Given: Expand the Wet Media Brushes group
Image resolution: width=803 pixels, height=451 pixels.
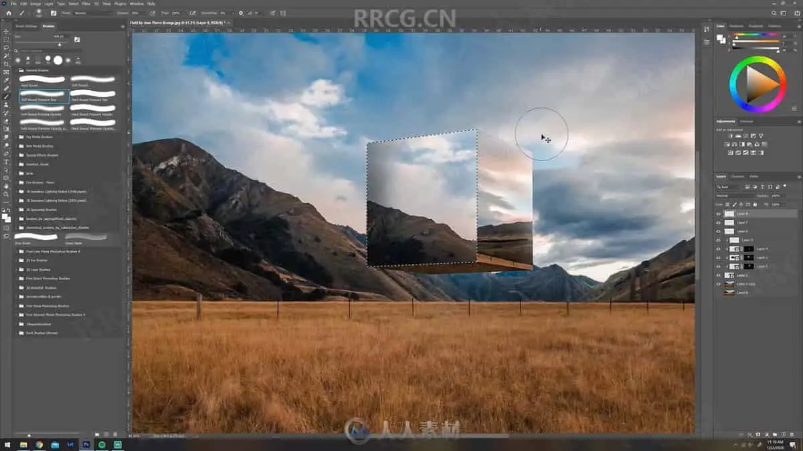Looking at the screenshot, I should pos(17,146).
